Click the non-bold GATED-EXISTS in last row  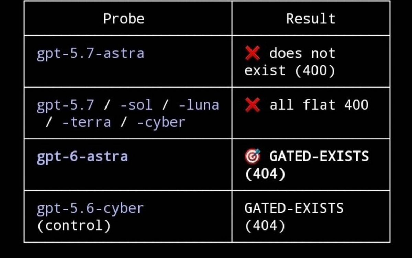294,208
